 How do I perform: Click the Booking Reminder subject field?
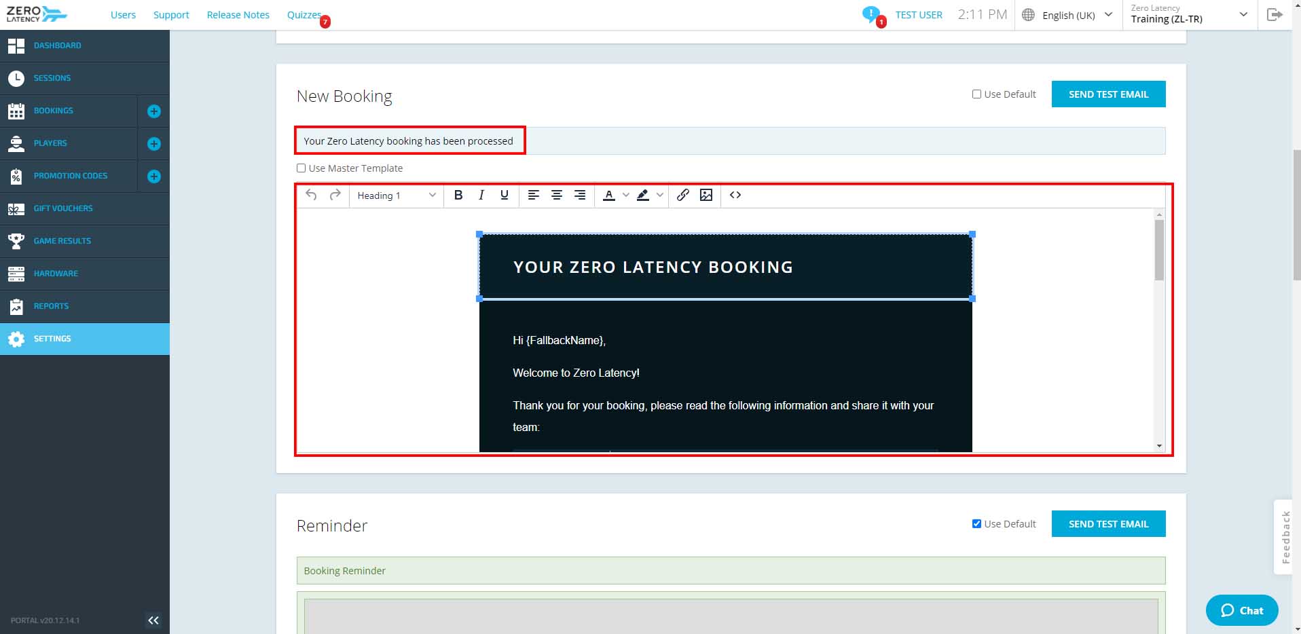point(731,571)
